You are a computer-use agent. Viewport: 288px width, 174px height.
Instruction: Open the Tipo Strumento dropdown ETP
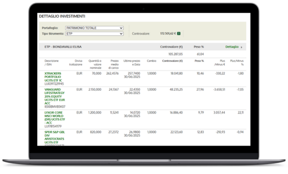94,34
